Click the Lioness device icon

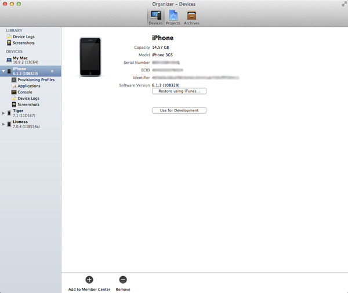[x=9, y=124]
